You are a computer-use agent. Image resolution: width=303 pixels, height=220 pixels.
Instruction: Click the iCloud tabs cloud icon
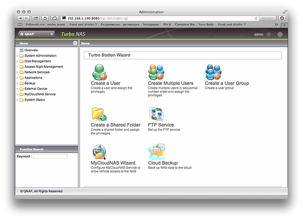(x=55, y=18)
